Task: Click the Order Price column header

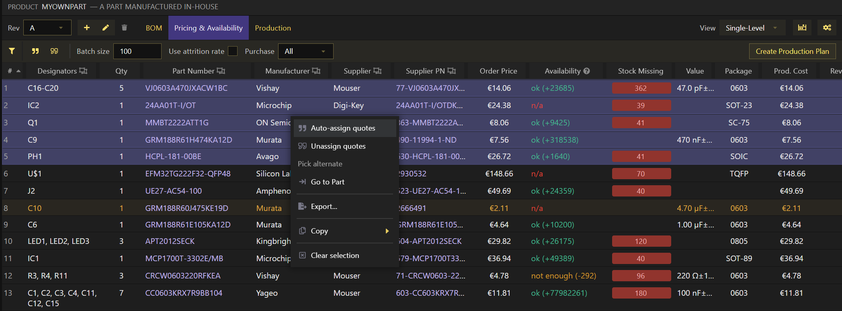Action: 498,71
